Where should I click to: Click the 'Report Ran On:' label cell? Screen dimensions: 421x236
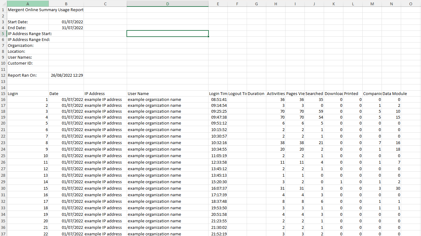(28, 75)
